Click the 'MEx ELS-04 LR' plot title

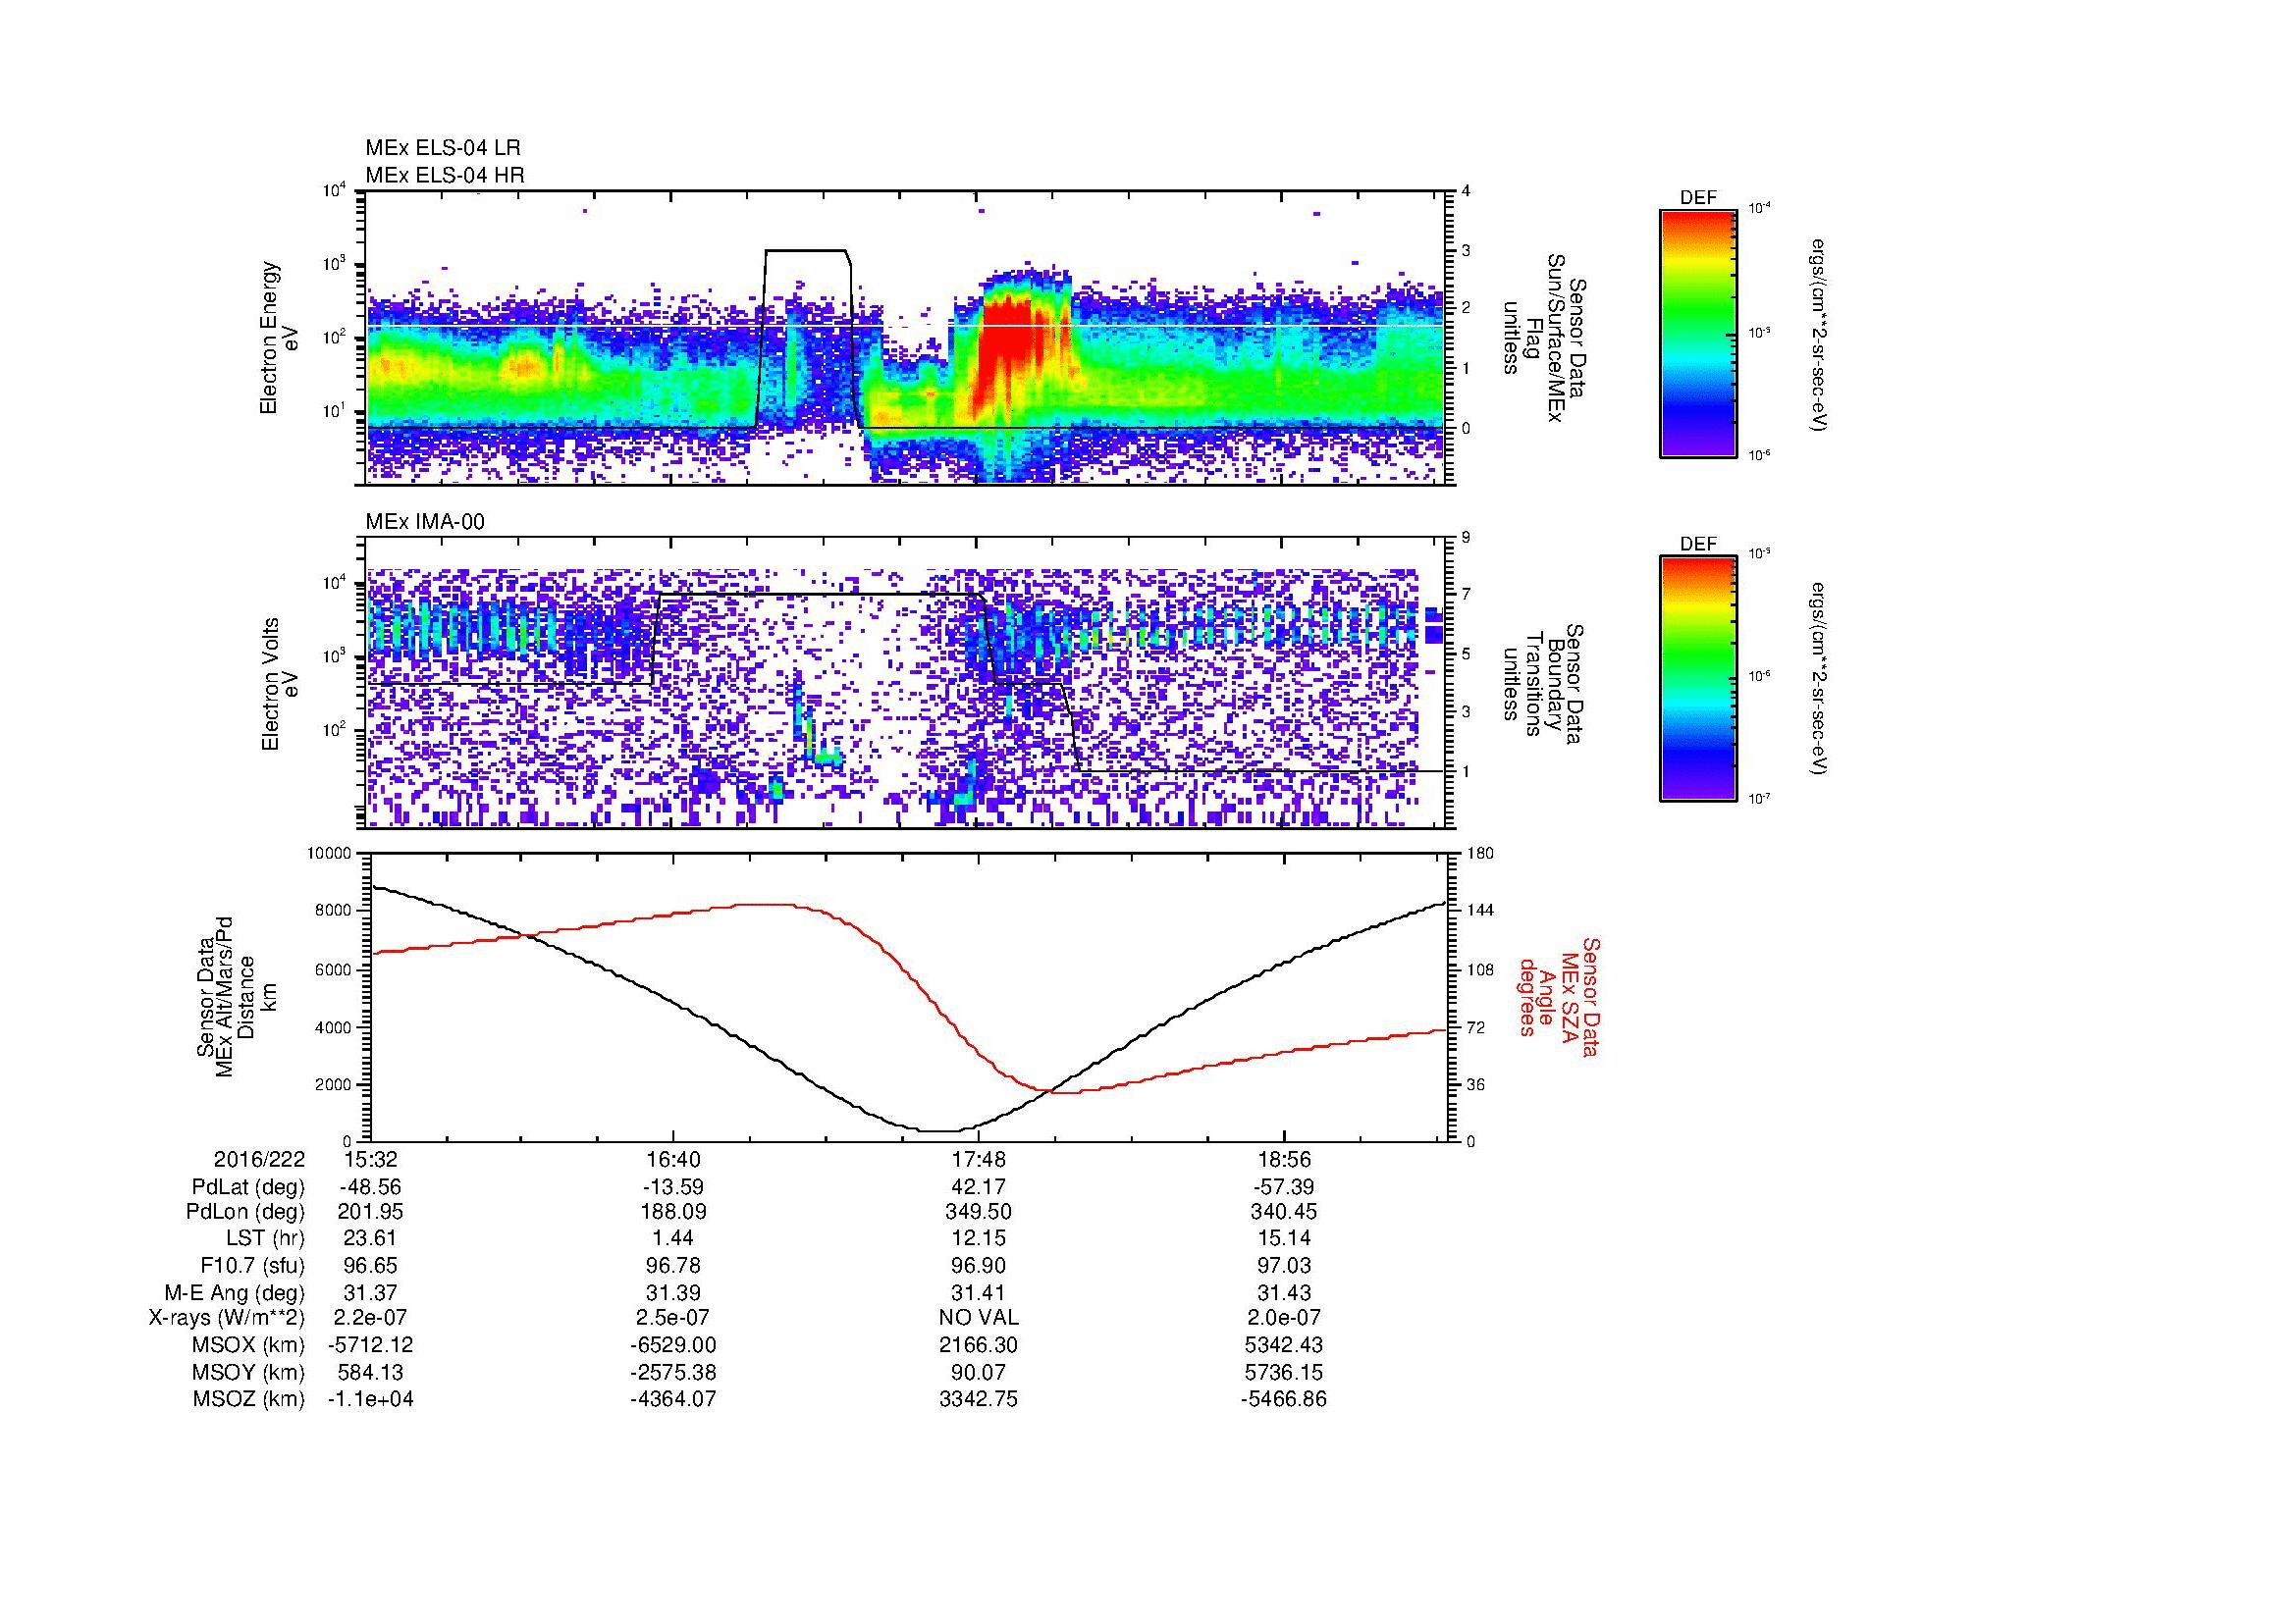443,148
